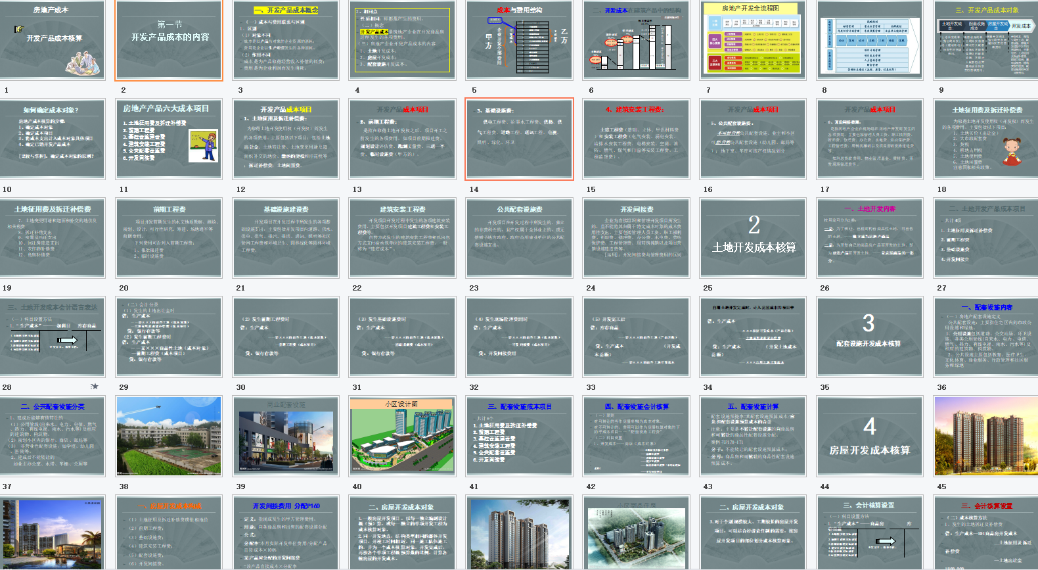Select slide 一、房屋开发成本构成 orange title

coord(169,533)
